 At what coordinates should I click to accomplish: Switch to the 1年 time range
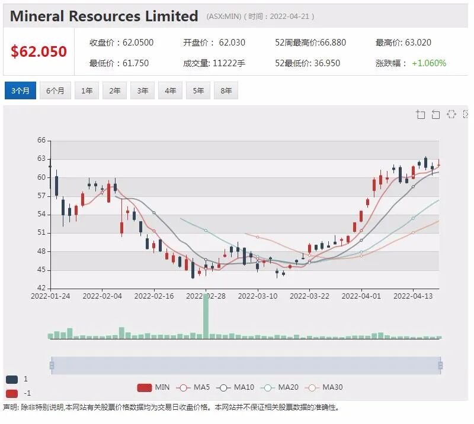tap(87, 90)
